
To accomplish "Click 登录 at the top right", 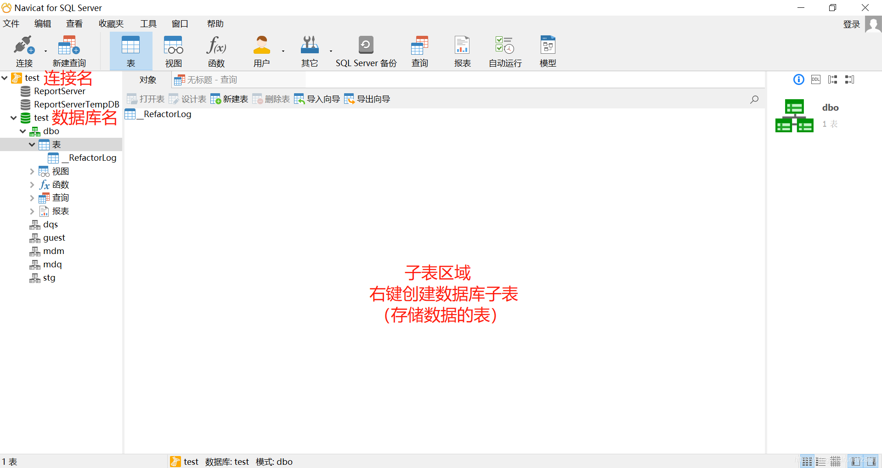I will 851,24.
